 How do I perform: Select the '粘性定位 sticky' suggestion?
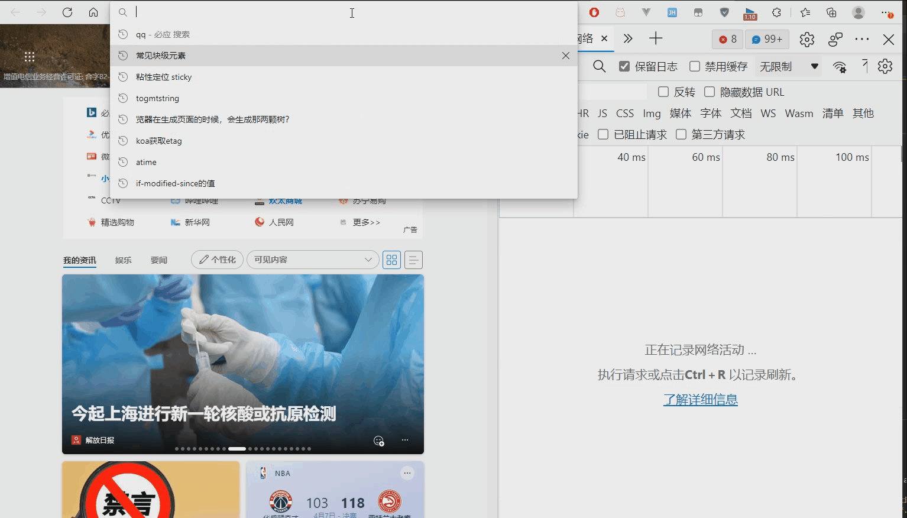[344, 77]
